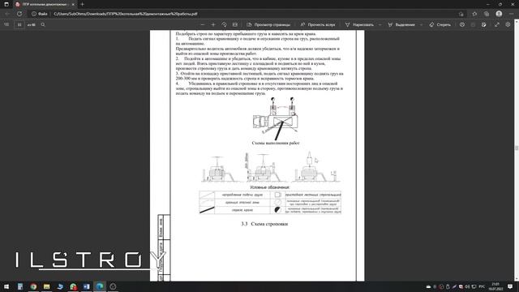Open the Просмотр страницы view options
Viewport: 519px width, 292px height.
[x=268, y=24]
